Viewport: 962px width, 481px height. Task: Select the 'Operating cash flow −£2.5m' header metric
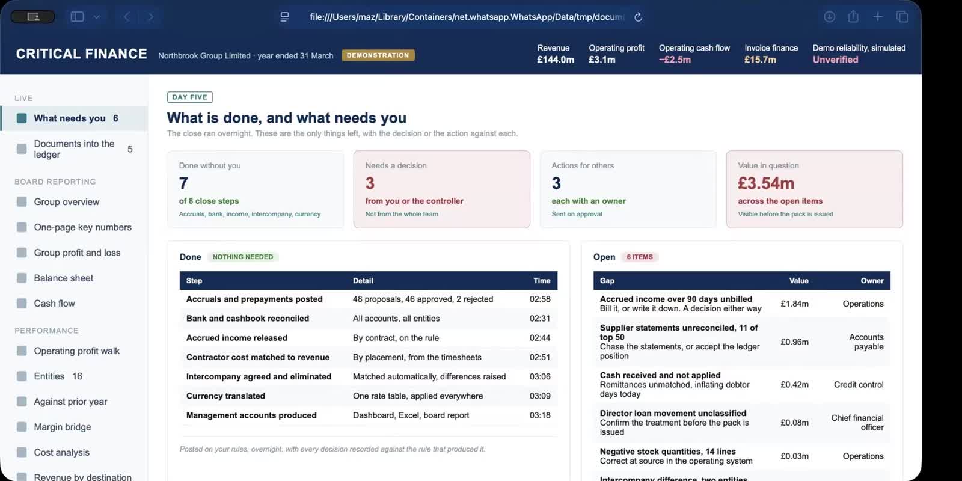click(x=694, y=54)
